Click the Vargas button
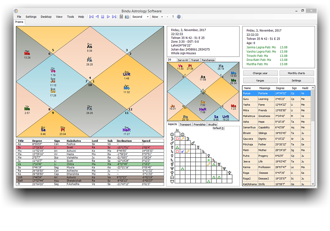Screen dimensions: 330x231 pos(260,81)
